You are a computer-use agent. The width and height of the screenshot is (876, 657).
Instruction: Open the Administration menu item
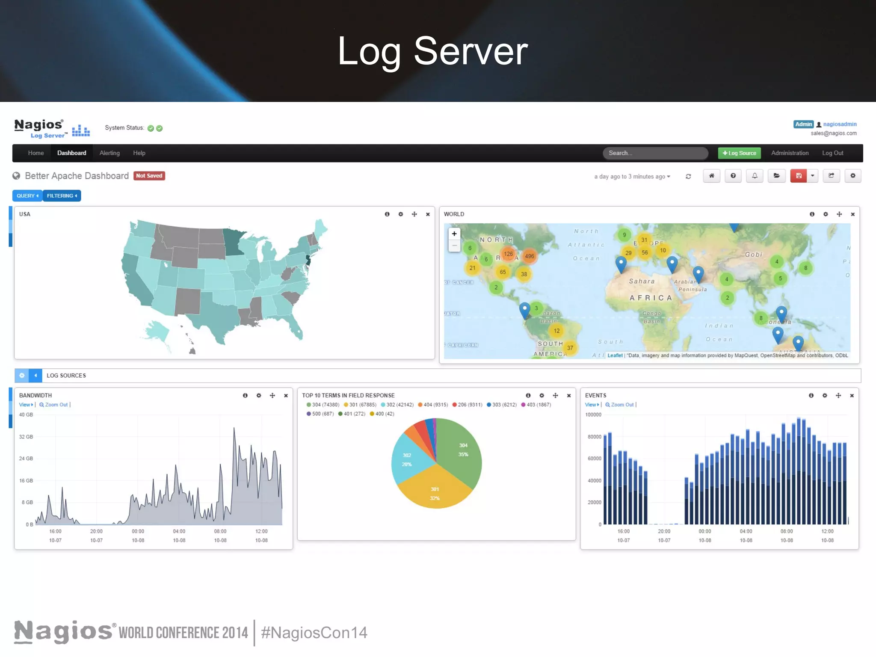point(790,153)
